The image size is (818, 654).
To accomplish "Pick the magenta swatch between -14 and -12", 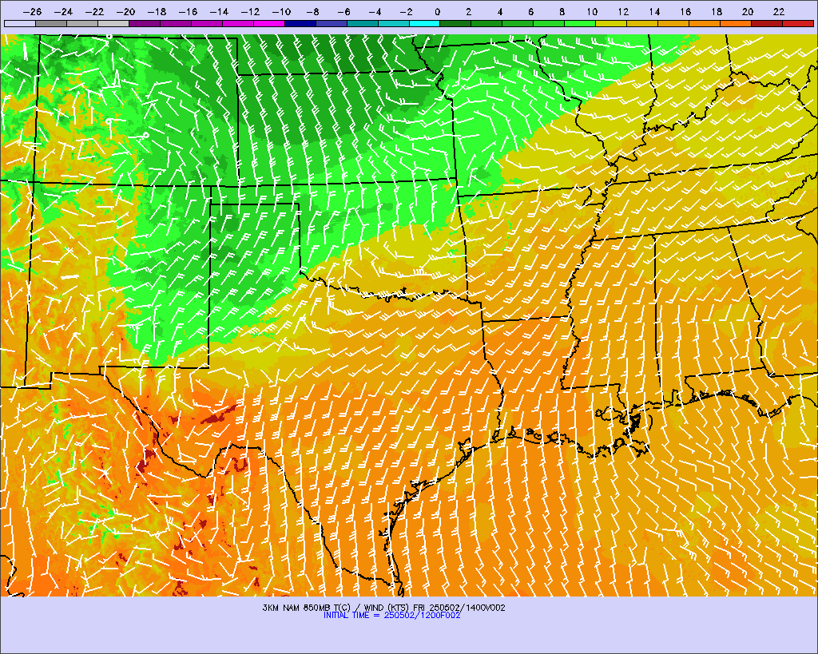I will pyautogui.click(x=238, y=23).
